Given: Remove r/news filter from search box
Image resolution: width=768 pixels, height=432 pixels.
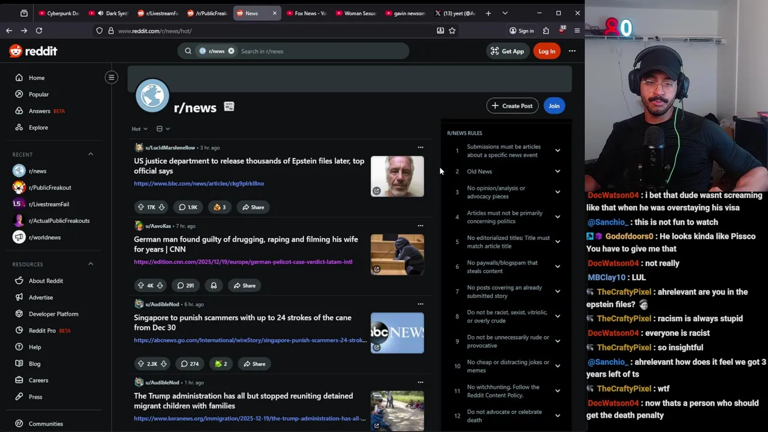Looking at the screenshot, I should 231,51.
